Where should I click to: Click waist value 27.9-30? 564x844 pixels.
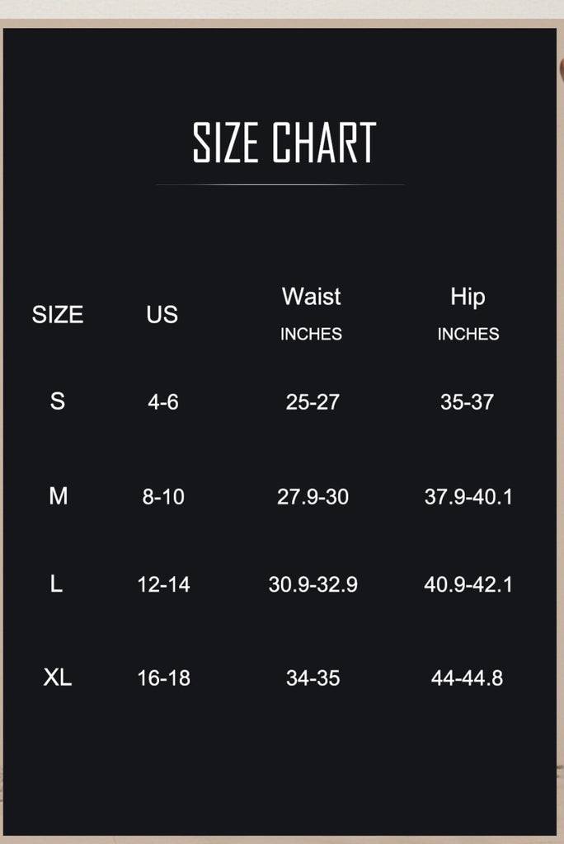[x=313, y=497]
